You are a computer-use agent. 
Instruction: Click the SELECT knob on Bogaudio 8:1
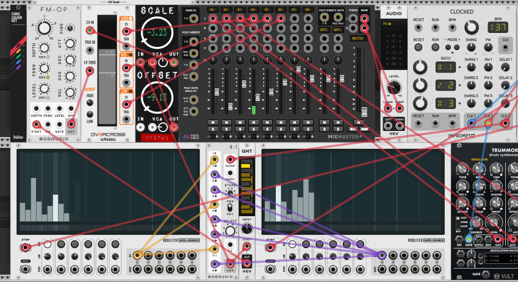point(230,231)
